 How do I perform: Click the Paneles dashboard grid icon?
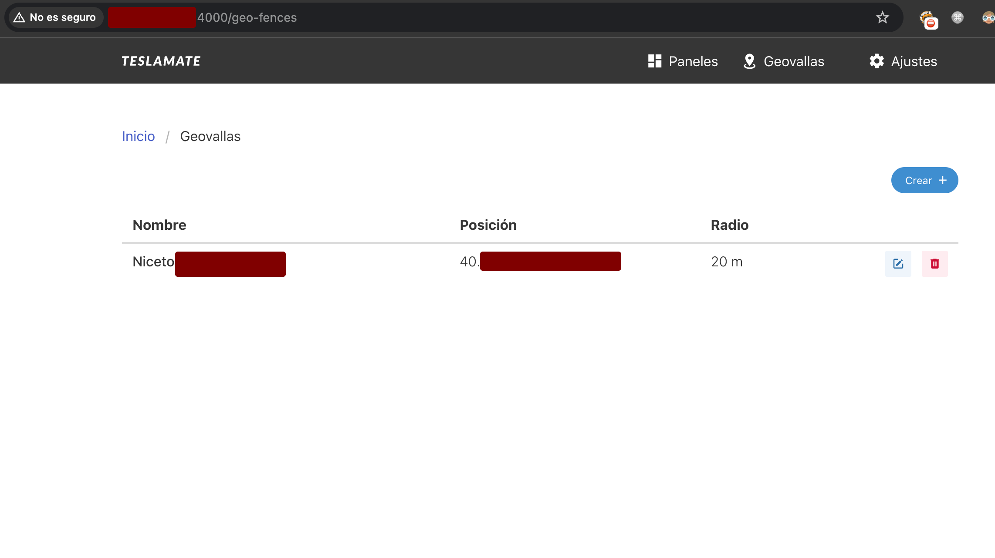point(655,61)
